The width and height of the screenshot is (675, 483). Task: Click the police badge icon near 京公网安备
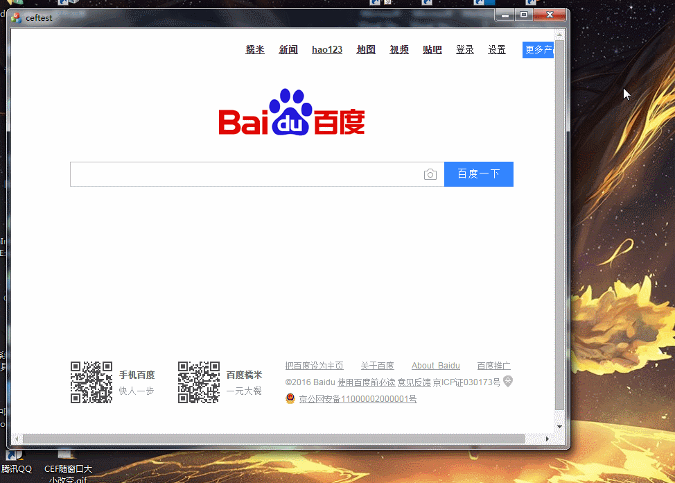pos(290,398)
